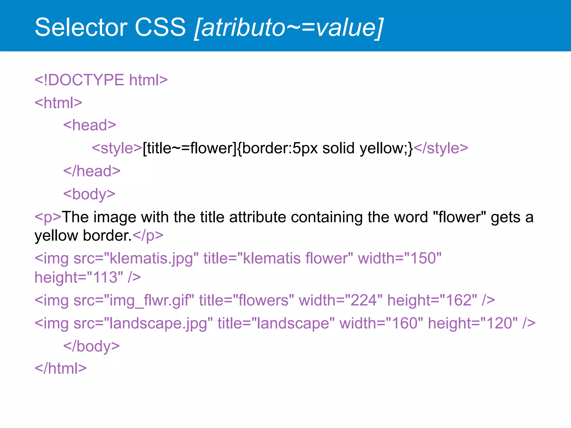571x428 pixels.
Task: Click the closing '</body>' tag
Action: pyautogui.click(x=92, y=346)
